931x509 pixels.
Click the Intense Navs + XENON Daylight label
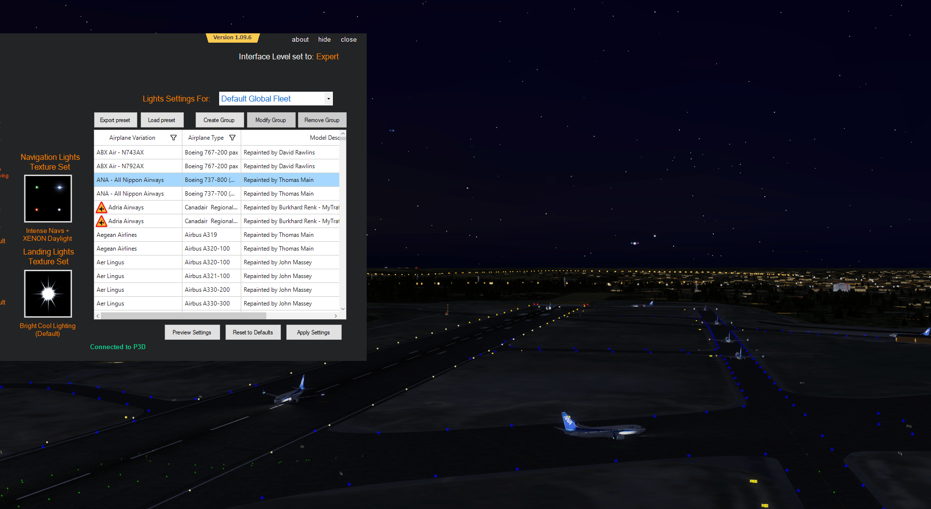click(x=48, y=234)
